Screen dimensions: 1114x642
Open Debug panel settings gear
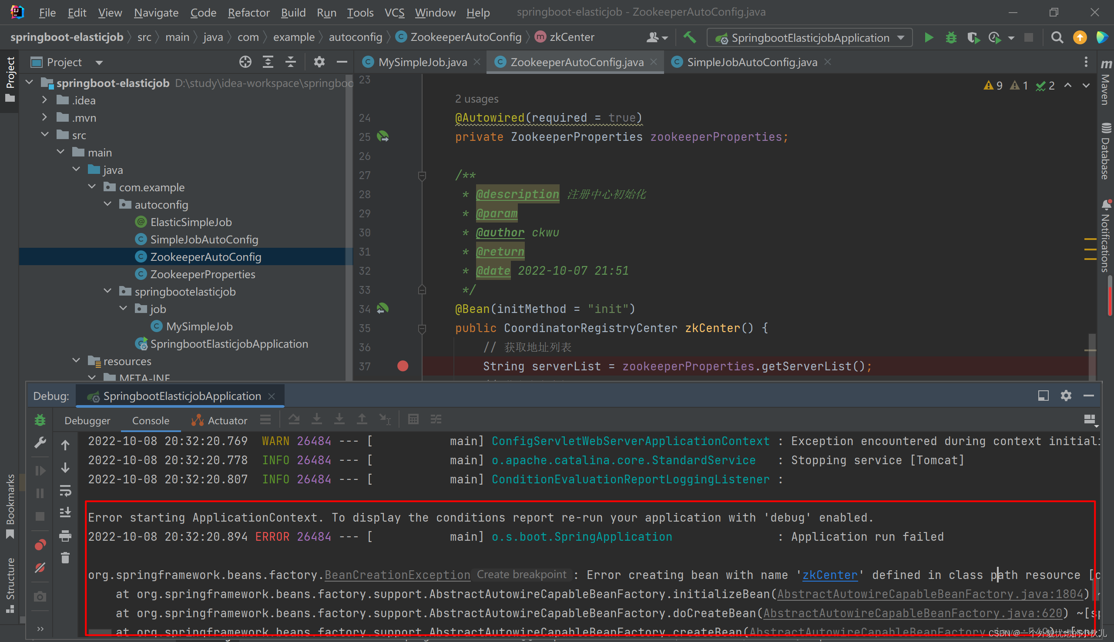[x=1066, y=396]
